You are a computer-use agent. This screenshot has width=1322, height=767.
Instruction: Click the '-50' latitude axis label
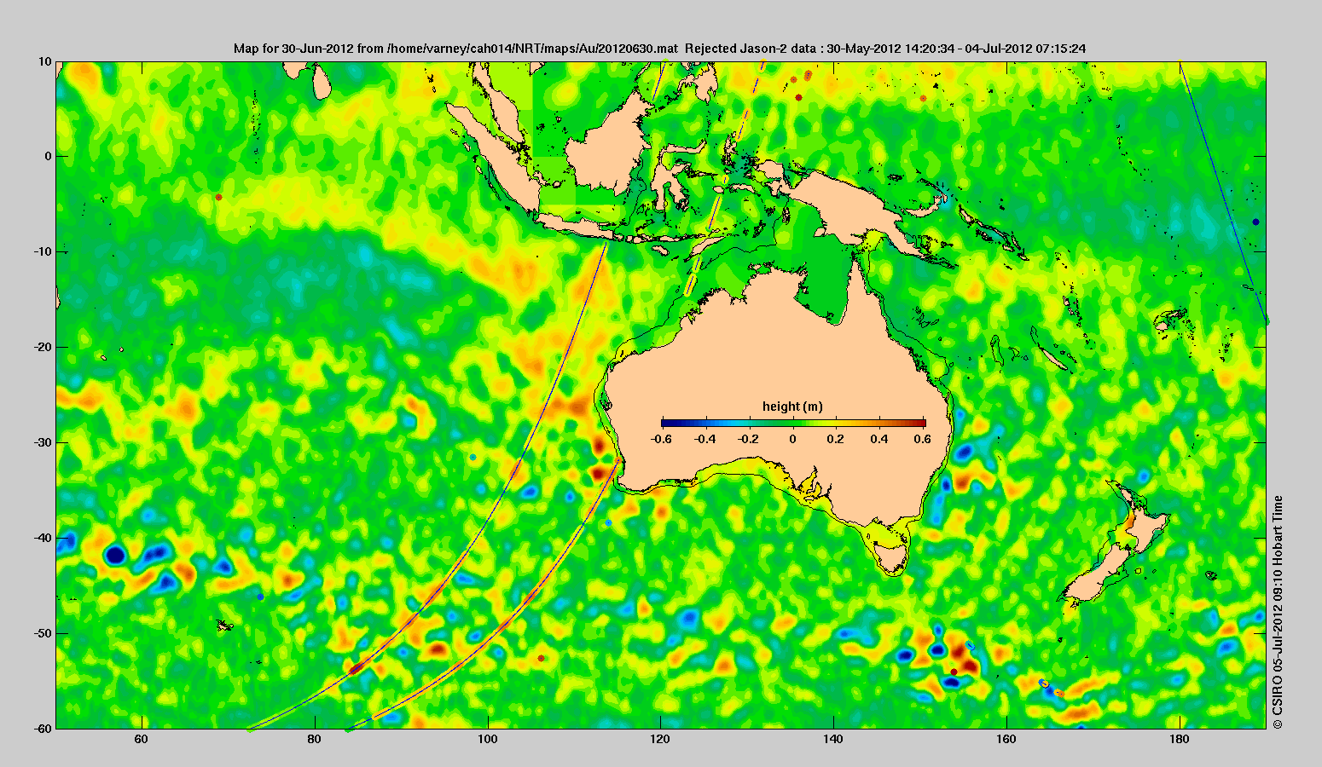click(42, 634)
